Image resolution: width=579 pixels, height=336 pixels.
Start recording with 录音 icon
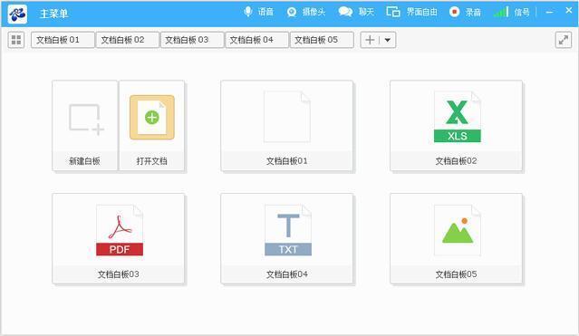454,12
